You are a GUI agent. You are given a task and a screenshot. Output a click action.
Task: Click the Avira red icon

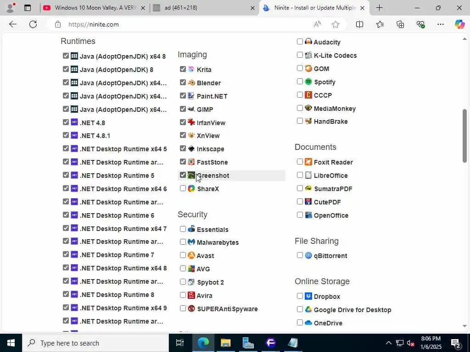click(191, 295)
